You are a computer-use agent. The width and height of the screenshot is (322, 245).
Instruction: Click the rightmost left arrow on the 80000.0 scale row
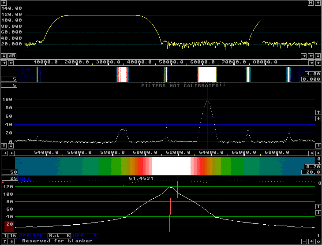(x=318, y=63)
